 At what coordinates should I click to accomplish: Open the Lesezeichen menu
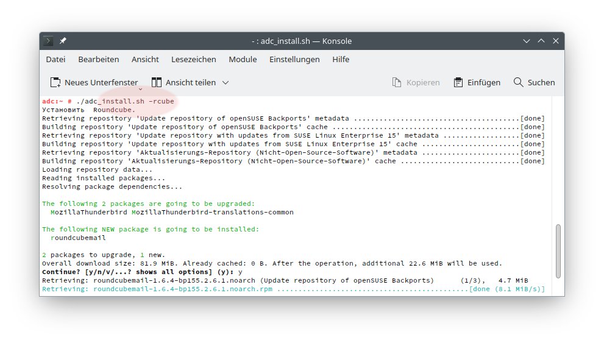pyautogui.click(x=194, y=59)
